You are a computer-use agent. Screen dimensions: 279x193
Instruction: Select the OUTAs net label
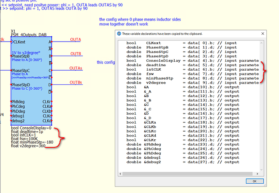tap(76, 68)
